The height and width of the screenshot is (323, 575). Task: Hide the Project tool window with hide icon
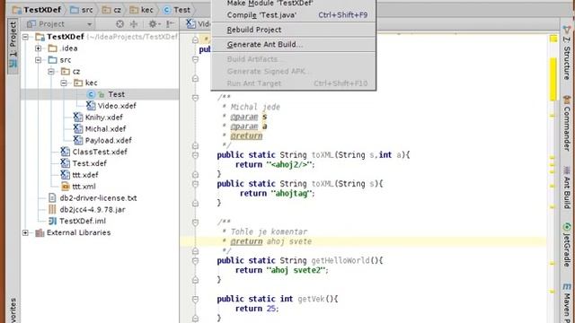[170, 24]
